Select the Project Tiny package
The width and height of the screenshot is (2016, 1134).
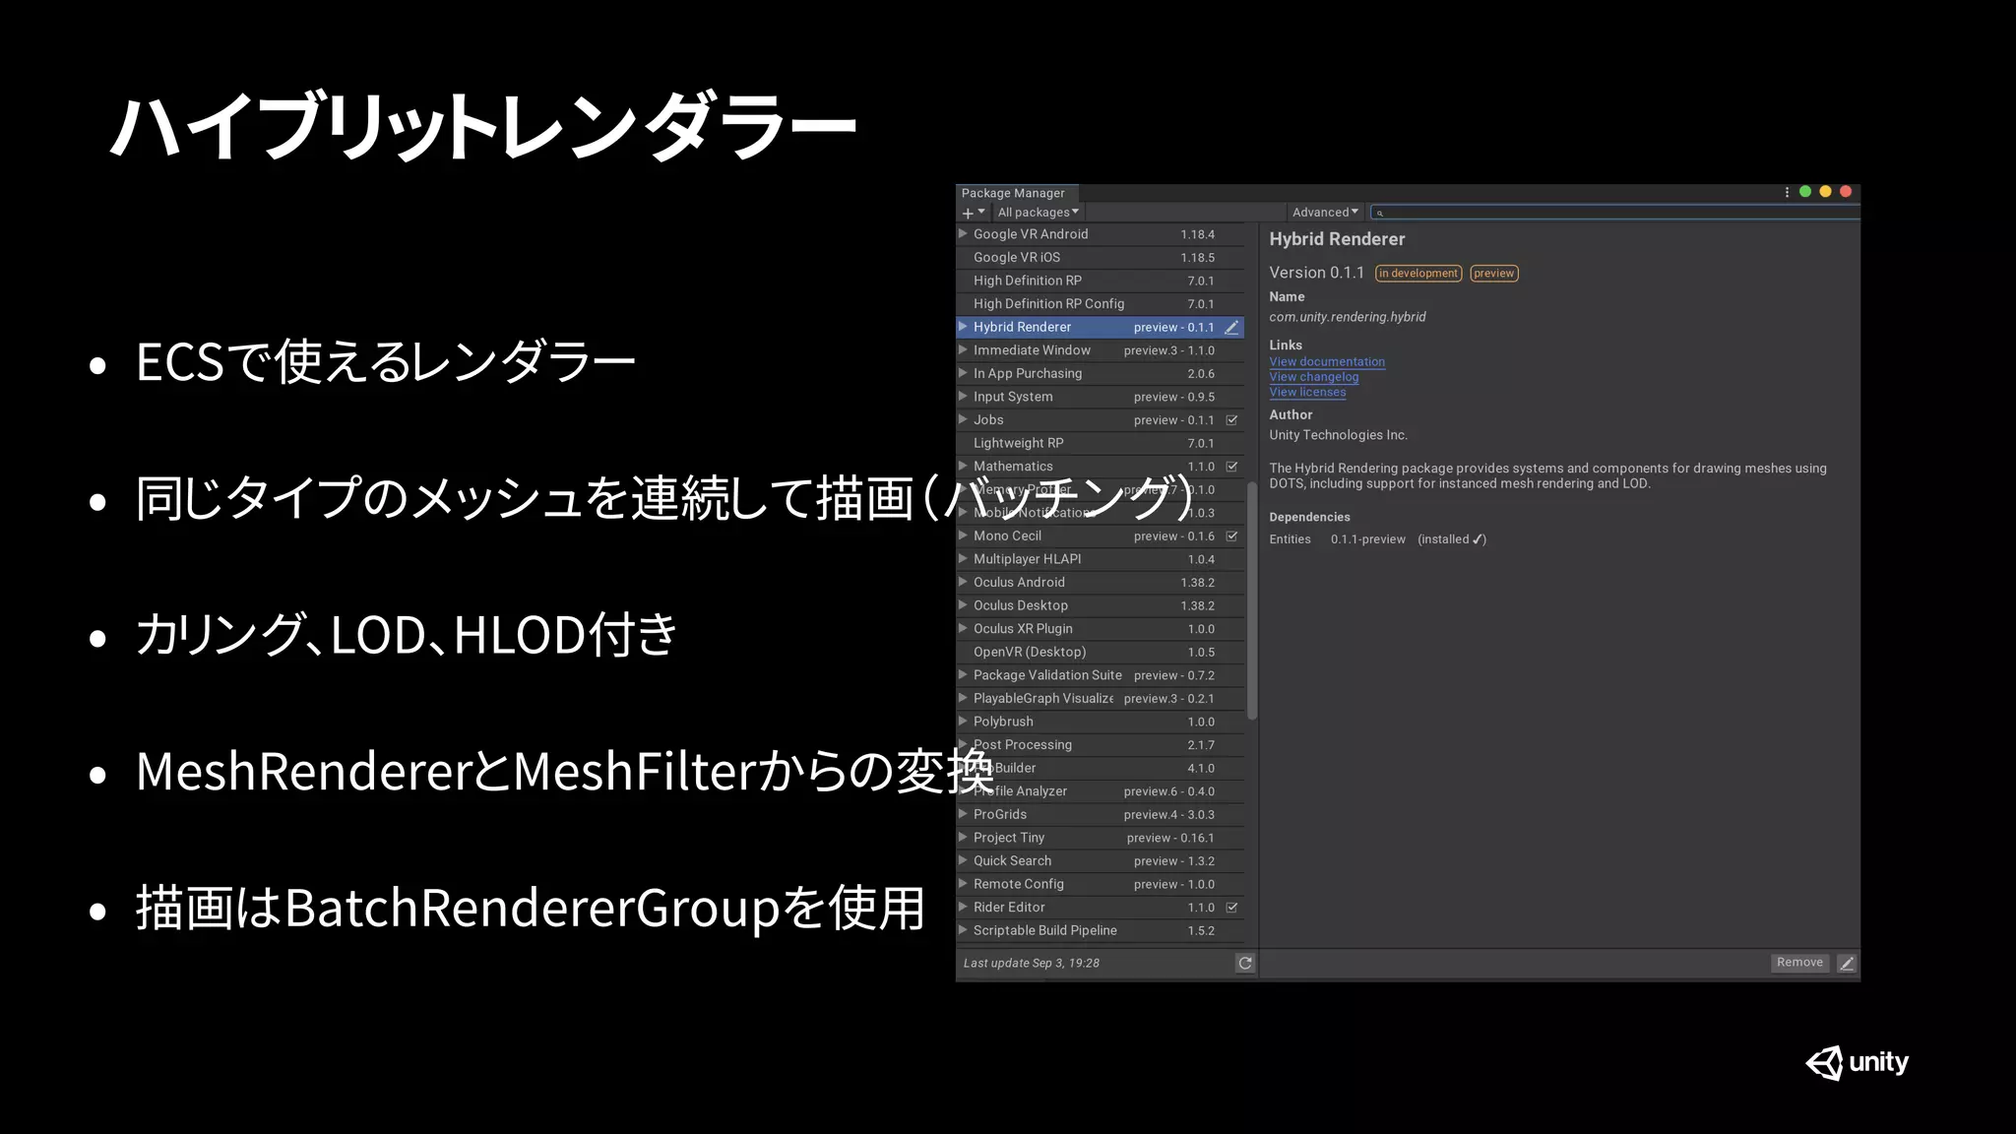(1101, 838)
